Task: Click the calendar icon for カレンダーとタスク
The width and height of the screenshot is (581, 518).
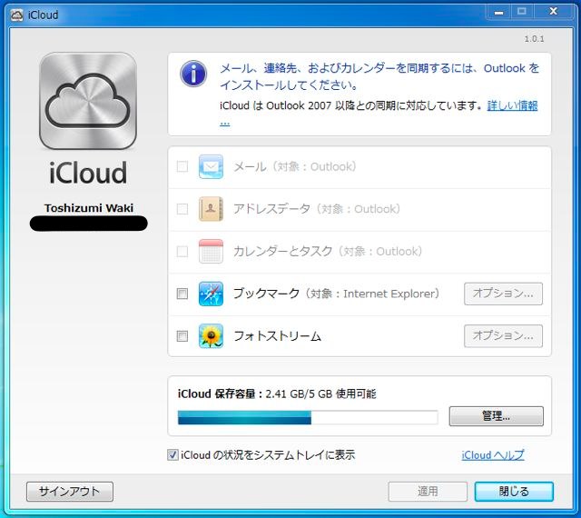Action: [211, 251]
